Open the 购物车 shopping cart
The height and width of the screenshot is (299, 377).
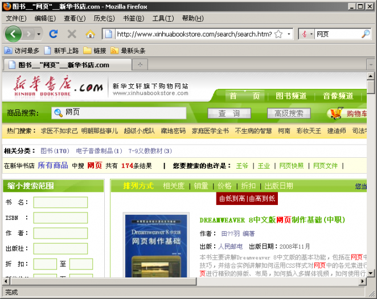coord(347,113)
